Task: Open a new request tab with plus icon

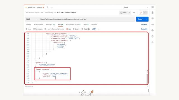Action: [x=48, y=7]
